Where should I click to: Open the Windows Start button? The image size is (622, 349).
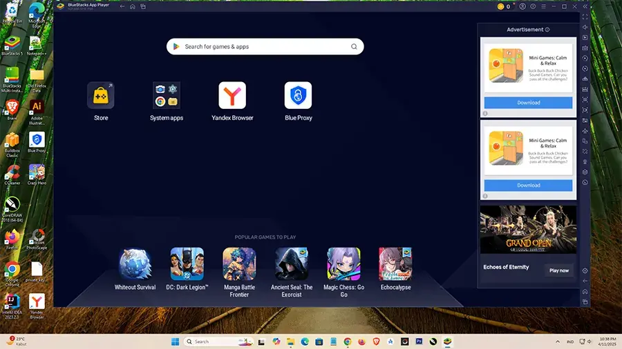click(175, 341)
